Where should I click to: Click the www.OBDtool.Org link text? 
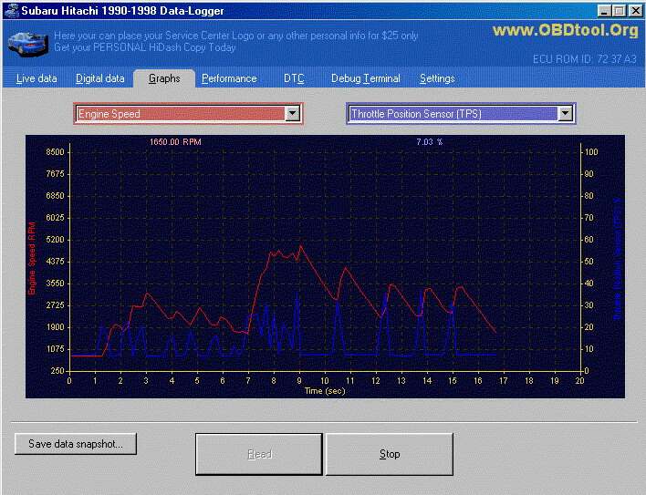pyautogui.click(x=566, y=30)
